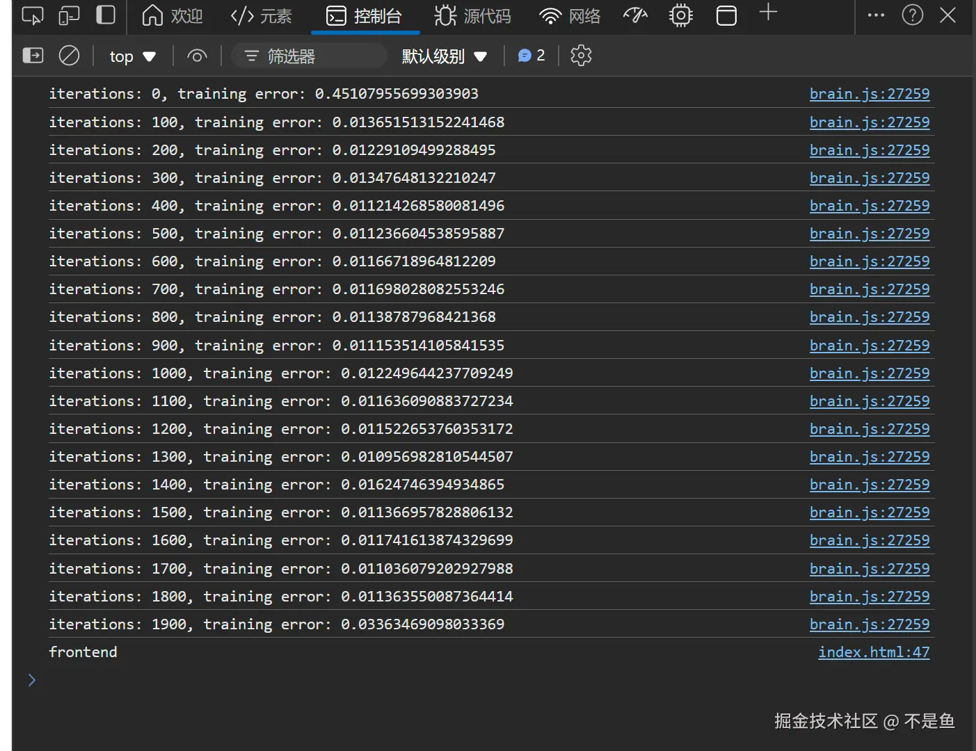Click the live expression eye icon
Image resolution: width=976 pixels, height=751 pixels.
[x=197, y=56]
